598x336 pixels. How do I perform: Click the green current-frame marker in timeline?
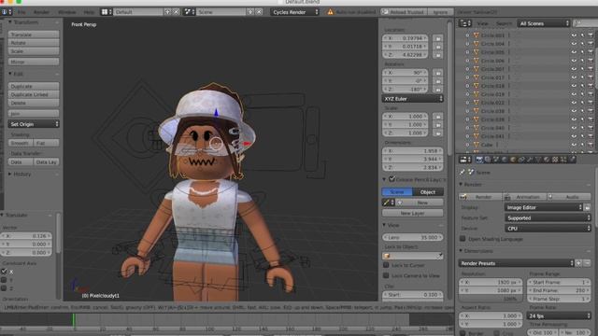click(74, 319)
